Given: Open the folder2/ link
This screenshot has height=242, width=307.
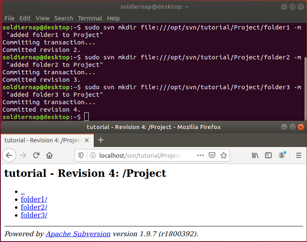Looking at the screenshot, I should coord(34,207).
